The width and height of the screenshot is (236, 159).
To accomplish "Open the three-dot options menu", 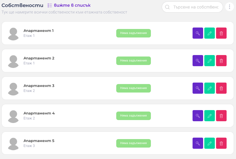I will (230, 7).
